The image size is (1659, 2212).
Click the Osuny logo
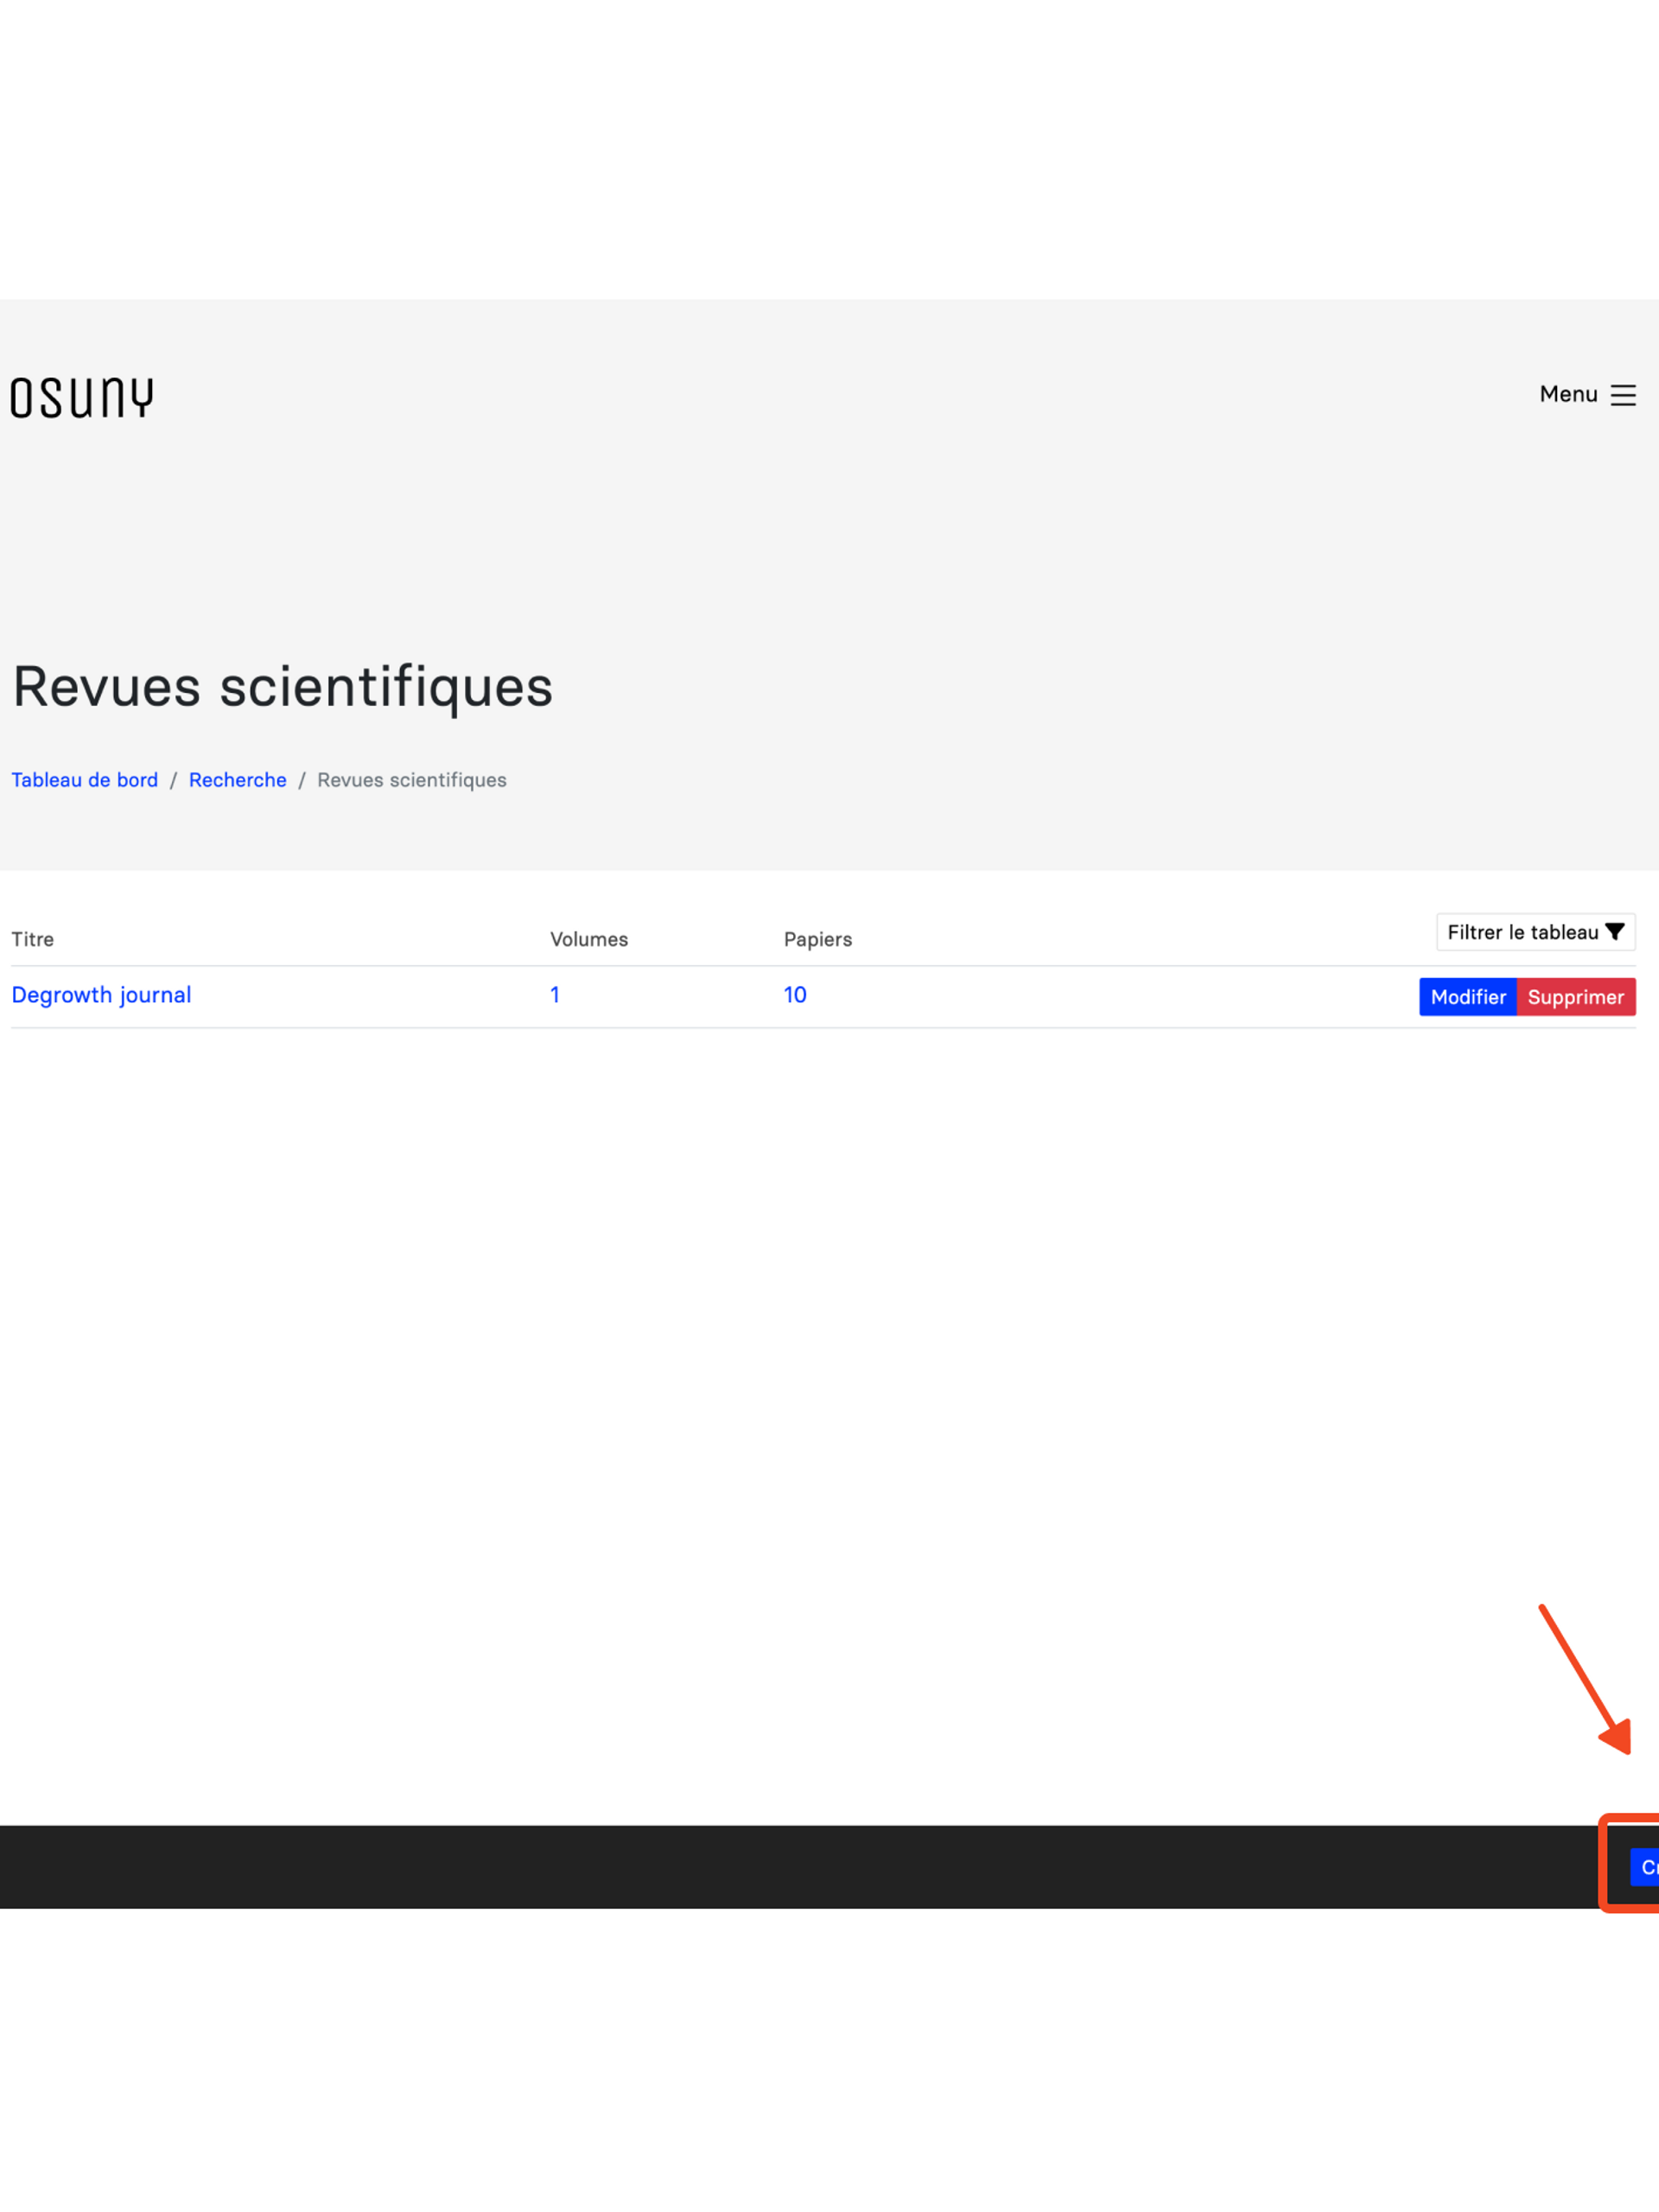(x=82, y=397)
